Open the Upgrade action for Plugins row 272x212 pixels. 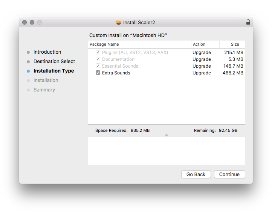tap(202, 53)
